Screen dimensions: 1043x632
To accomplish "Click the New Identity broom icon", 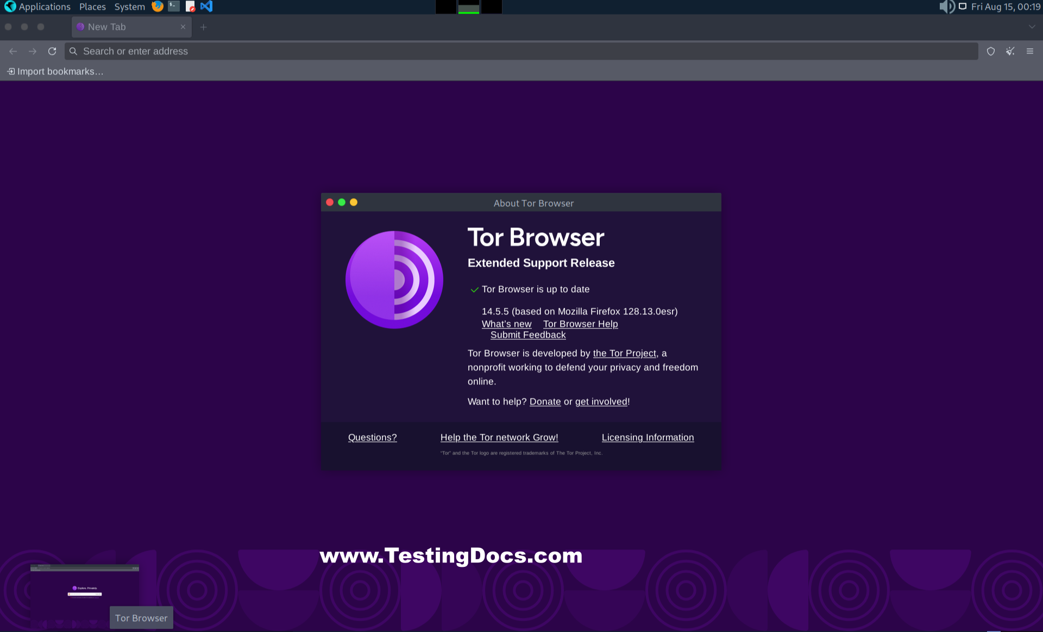I will pos(1010,51).
